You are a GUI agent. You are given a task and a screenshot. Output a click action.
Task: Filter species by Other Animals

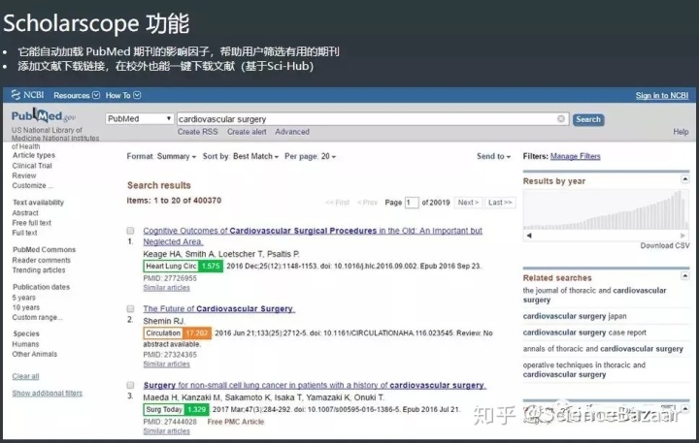point(35,355)
